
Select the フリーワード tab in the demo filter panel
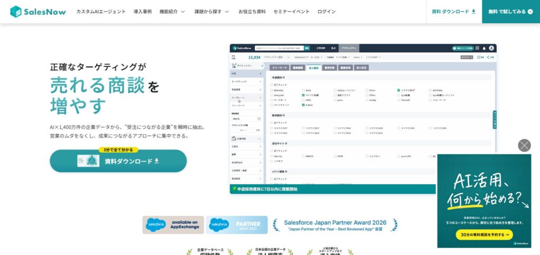coord(279,68)
